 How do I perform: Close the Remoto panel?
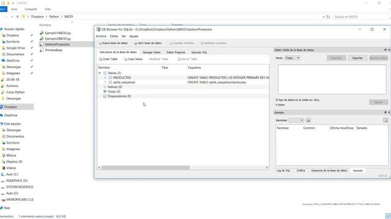[x=389, y=113]
